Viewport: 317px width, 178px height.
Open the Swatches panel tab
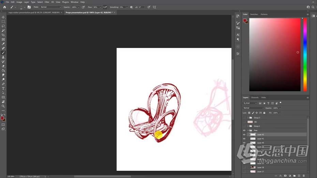[254, 14]
